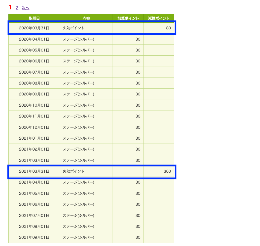The width and height of the screenshot is (260, 246).
Task: Click the 30 points in 2021年04月01日 row
Action: pos(138,182)
